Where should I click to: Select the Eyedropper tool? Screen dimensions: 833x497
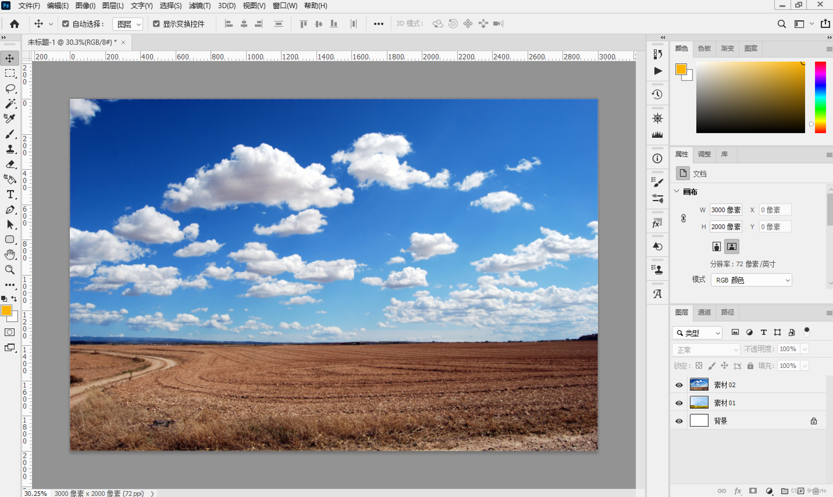(x=10, y=119)
